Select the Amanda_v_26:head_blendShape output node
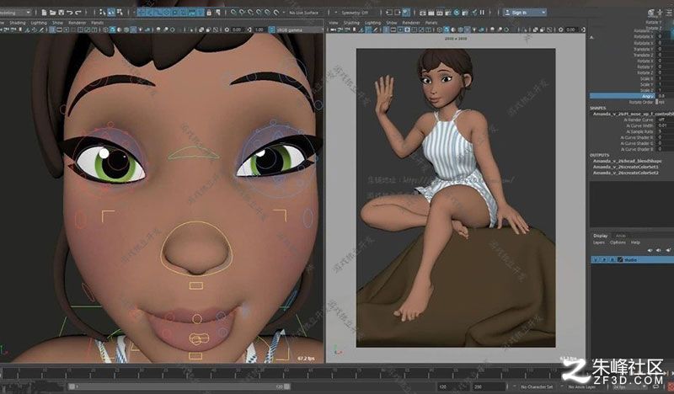The image size is (674, 394). pos(627,161)
